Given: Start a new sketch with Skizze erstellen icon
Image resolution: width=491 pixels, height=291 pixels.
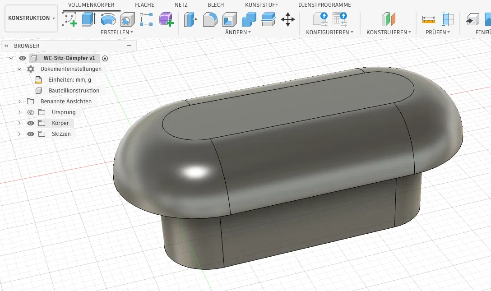Looking at the screenshot, I should pyautogui.click(x=69, y=19).
